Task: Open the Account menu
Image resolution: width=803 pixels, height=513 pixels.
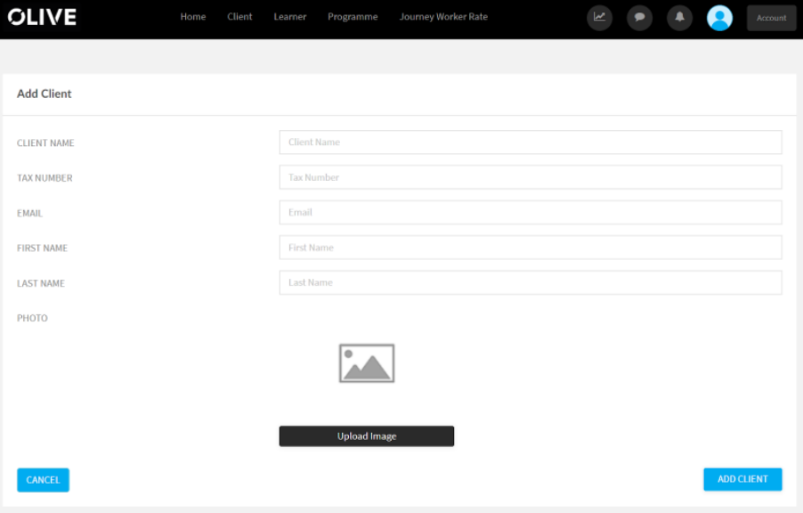Action: coord(771,17)
